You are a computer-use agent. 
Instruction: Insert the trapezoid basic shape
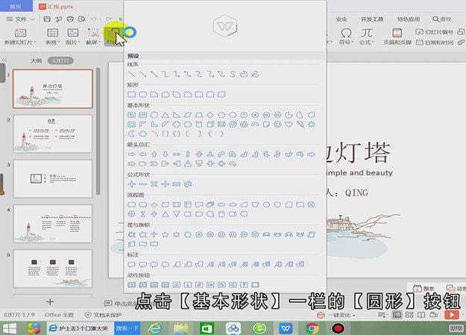199,115
